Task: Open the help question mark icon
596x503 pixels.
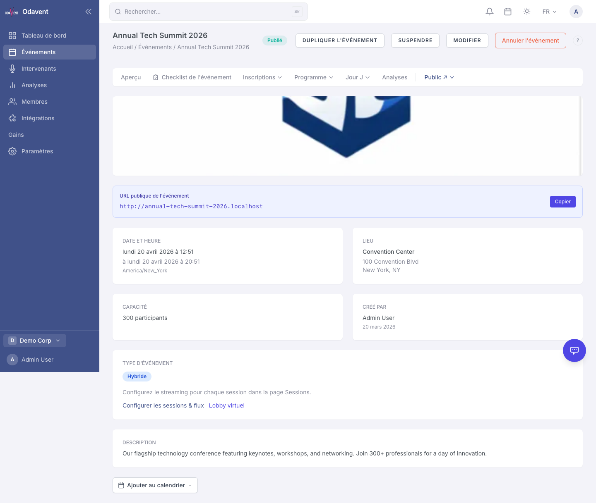Action: click(578, 41)
